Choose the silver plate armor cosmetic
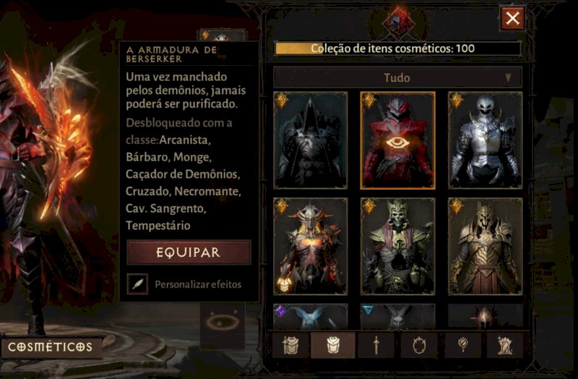 (x=485, y=140)
